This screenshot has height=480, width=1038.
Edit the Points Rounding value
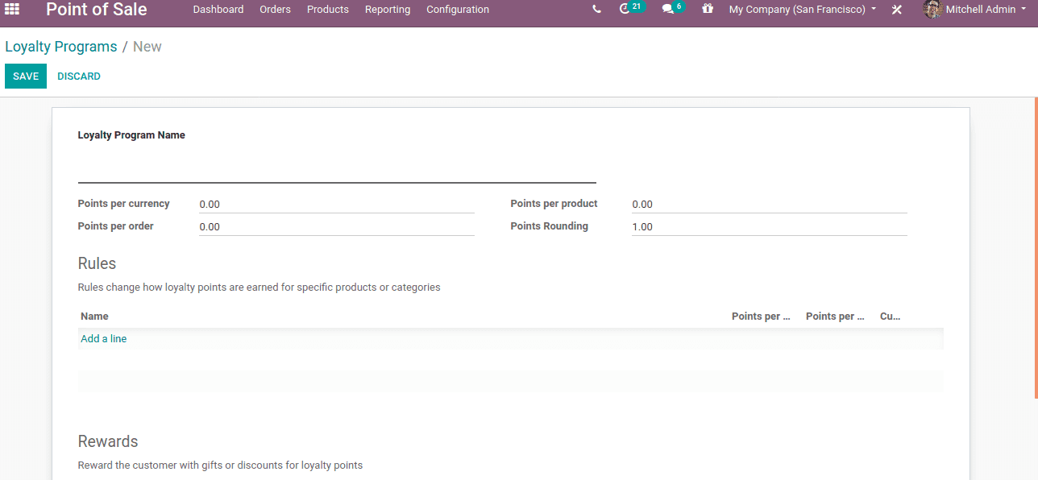click(770, 227)
